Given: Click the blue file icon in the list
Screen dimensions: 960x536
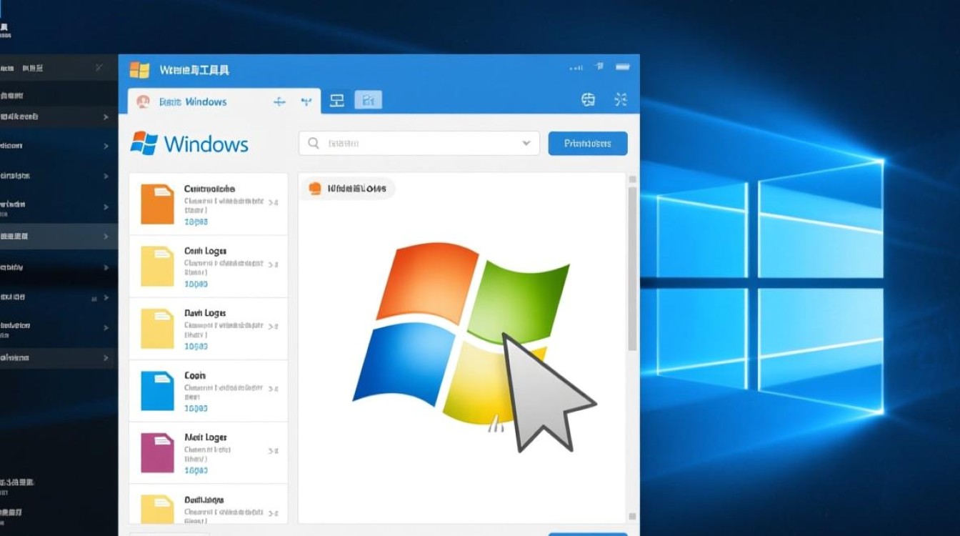Looking at the screenshot, I should pos(157,390).
